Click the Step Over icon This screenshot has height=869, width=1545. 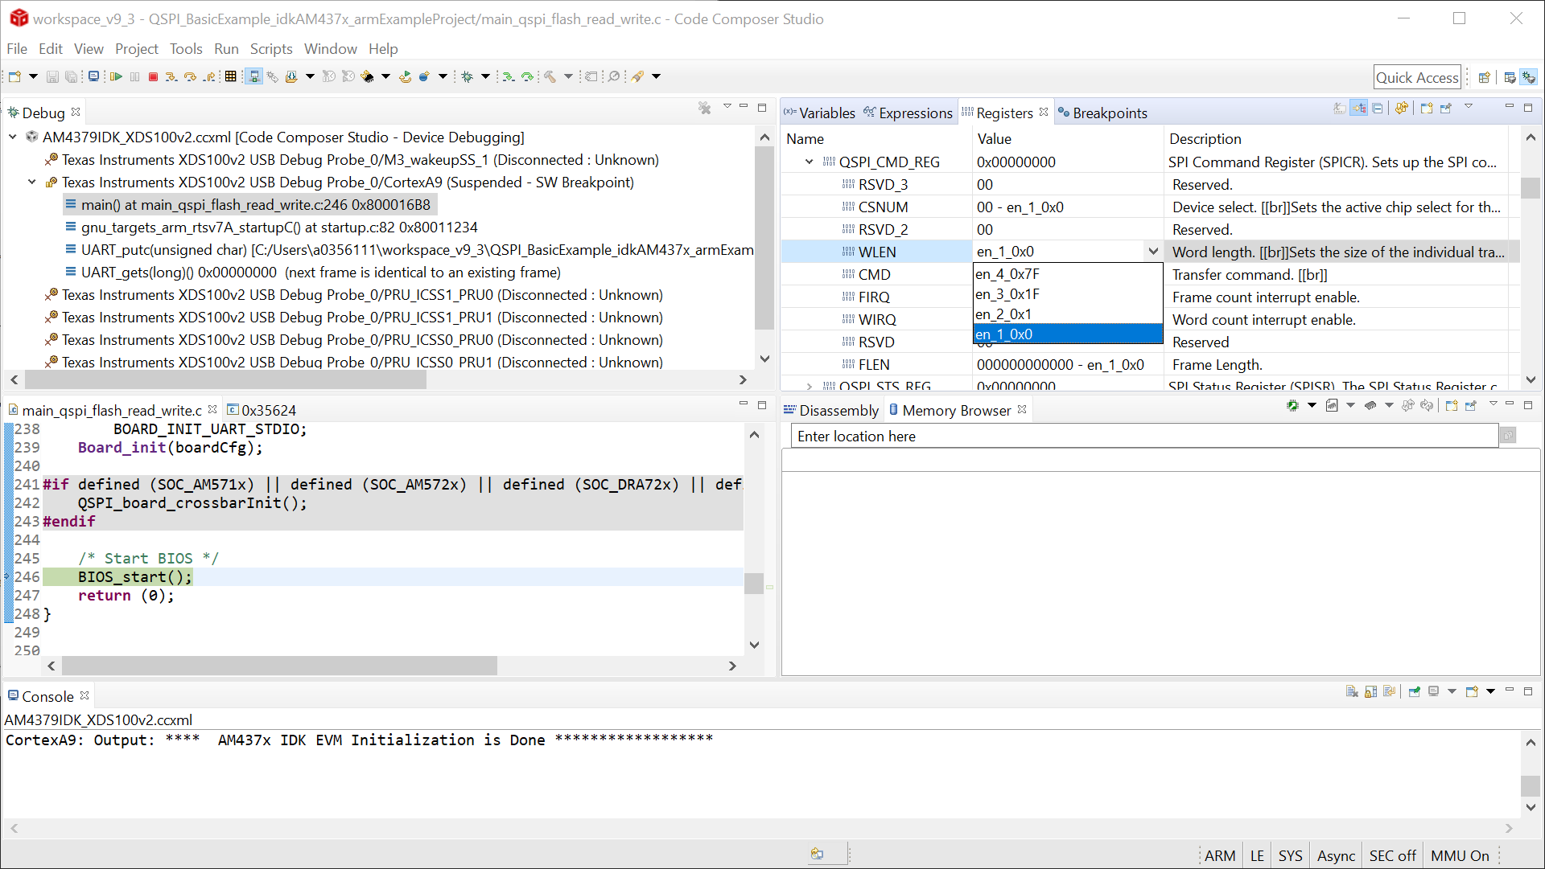point(190,76)
